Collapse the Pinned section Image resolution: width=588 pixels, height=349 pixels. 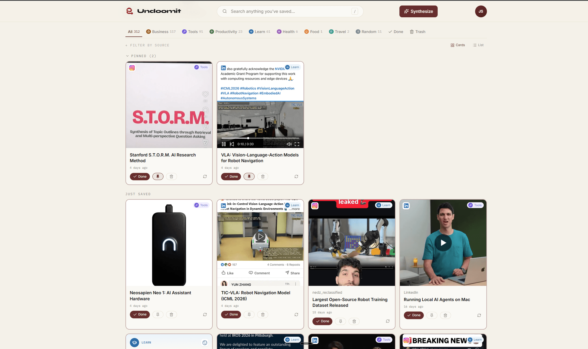tap(141, 56)
